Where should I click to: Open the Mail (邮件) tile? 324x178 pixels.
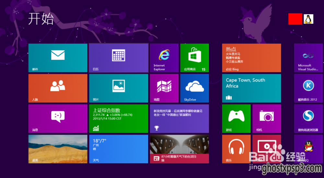click(58, 58)
